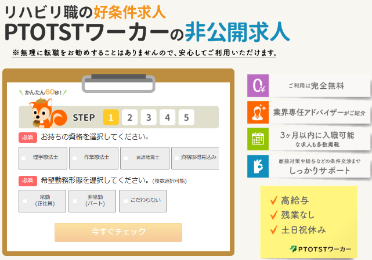Image resolution: width=372 pixels, height=260 pixels.
Task: Check the 言語聴覚士 qualification checkbox
Action: point(126,158)
